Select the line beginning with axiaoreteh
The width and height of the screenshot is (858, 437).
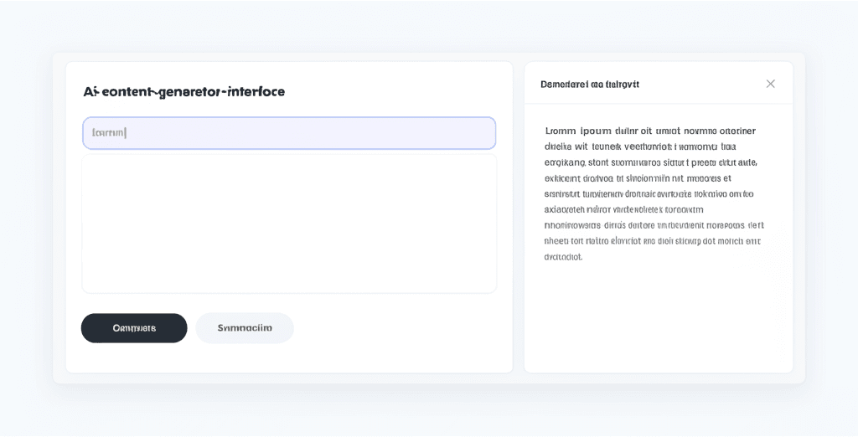(x=623, y=210)
